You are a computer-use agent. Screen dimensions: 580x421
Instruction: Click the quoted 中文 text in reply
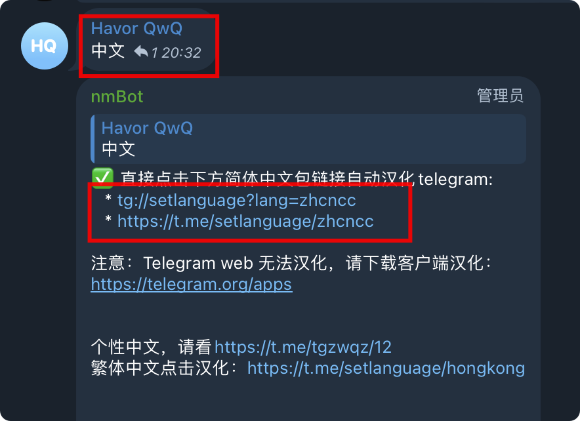click(118, 149)
